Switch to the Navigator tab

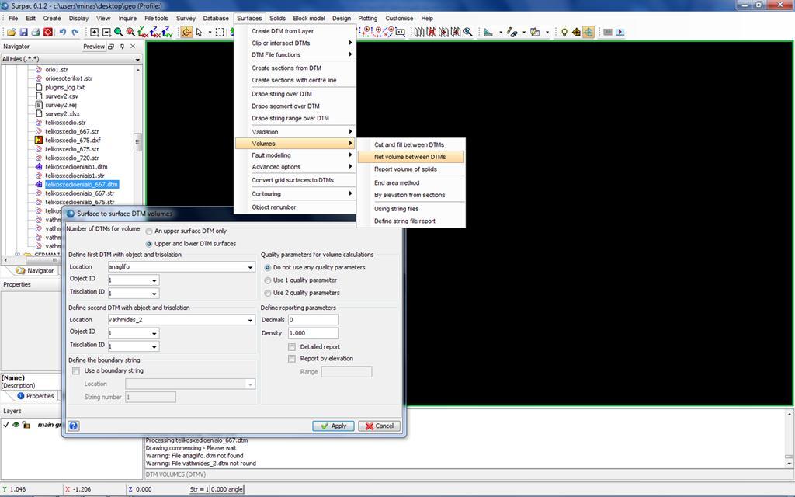[x=35, y=270]
